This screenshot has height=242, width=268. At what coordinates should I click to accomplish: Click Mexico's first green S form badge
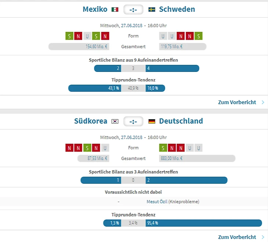pyautogui.click(x=69, y=36)
